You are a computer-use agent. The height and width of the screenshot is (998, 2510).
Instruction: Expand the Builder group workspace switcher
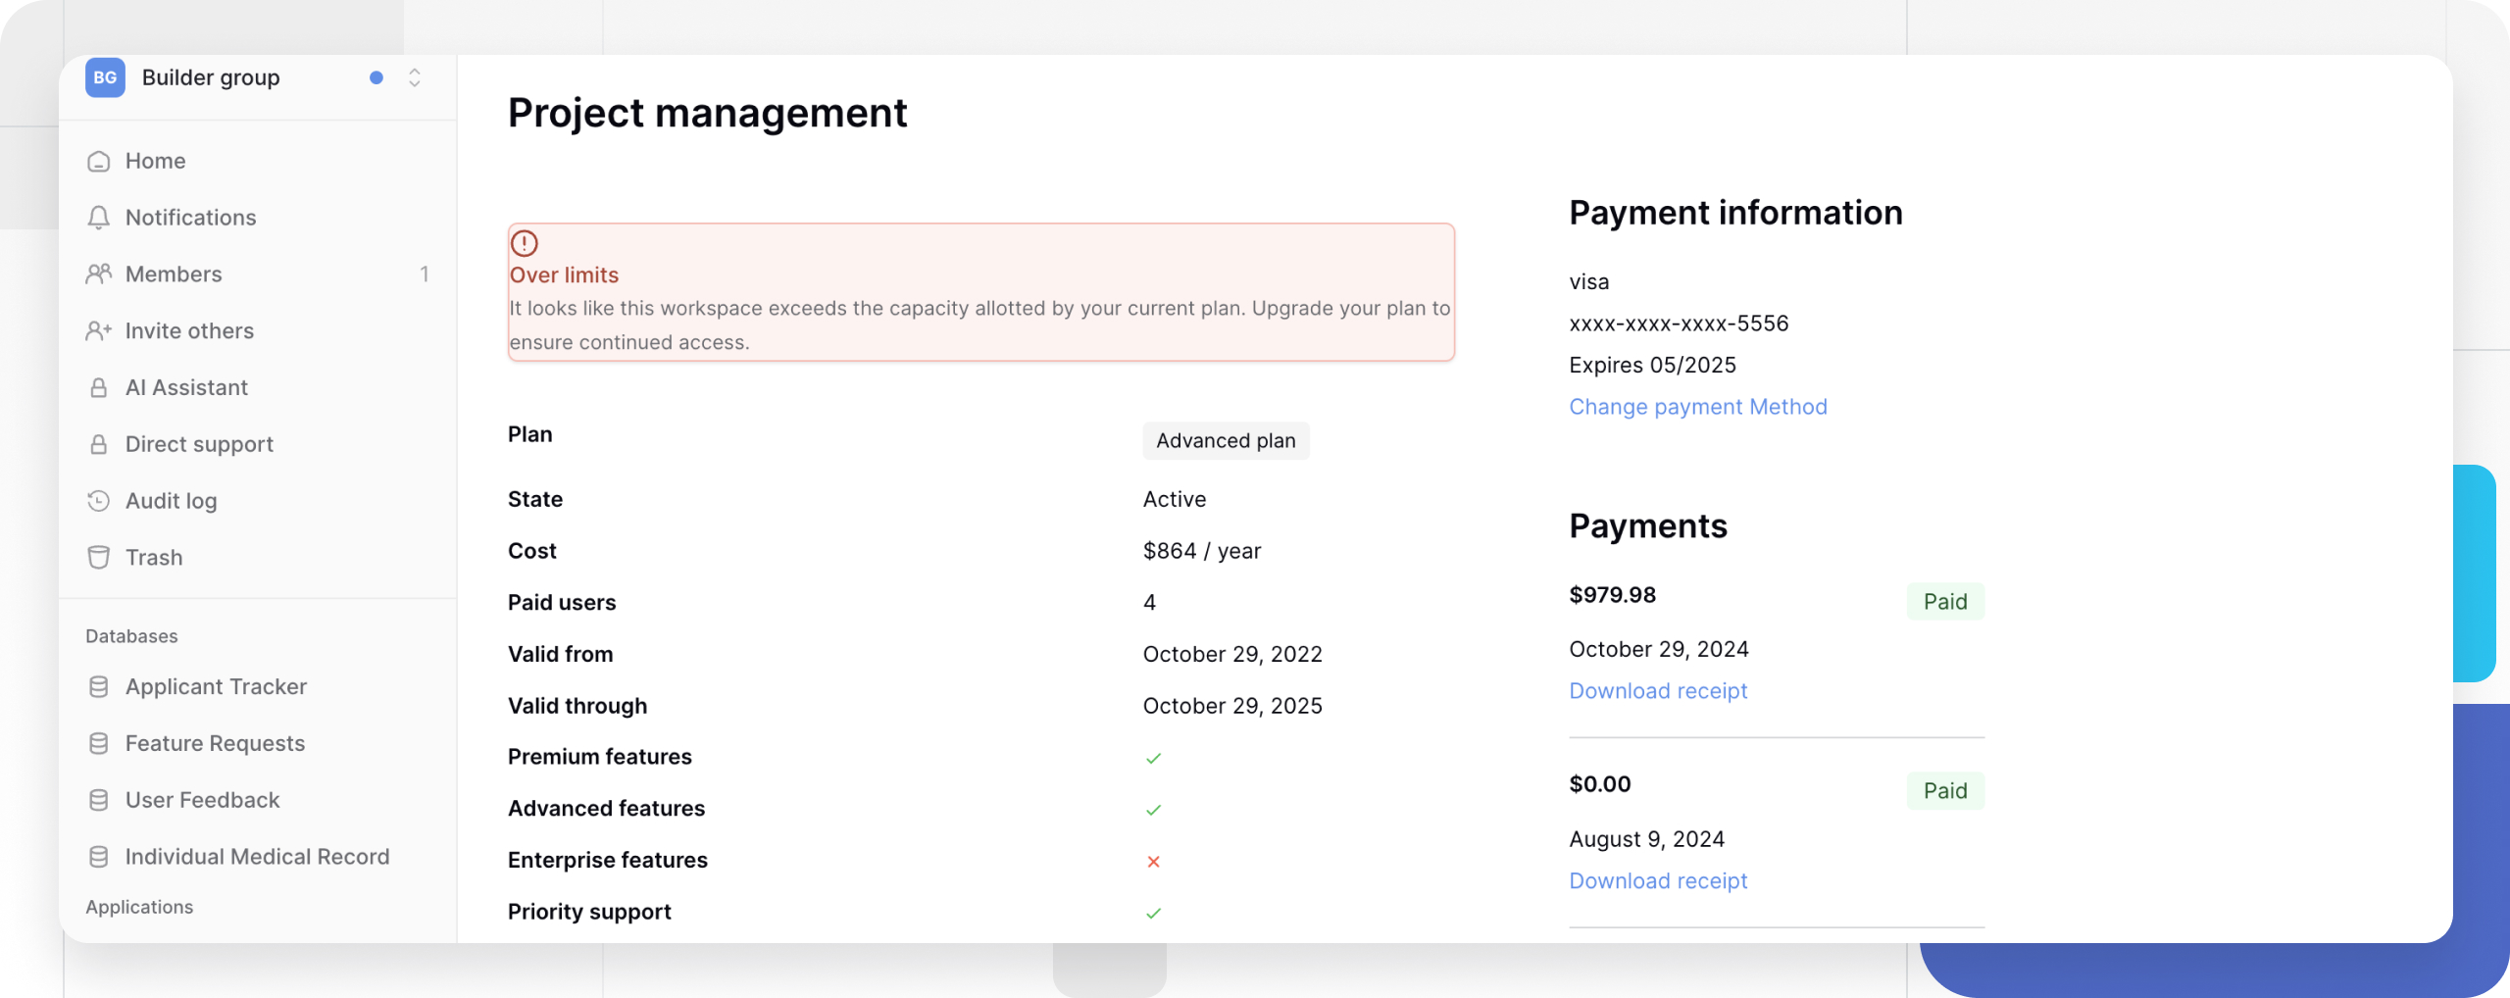(x=415, y=77)
